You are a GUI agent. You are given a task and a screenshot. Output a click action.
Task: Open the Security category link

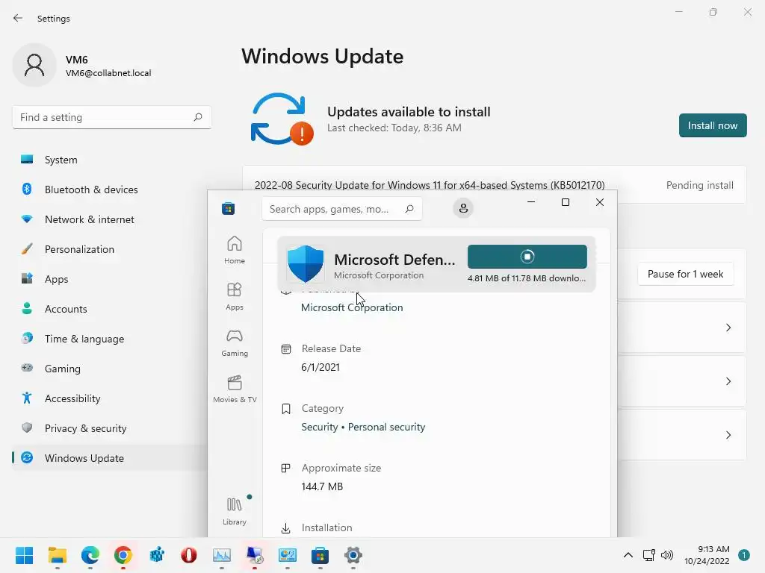(x=320, y=427)
